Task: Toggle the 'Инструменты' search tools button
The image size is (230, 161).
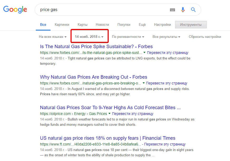Action: pyautogui.click(x=191, y=24)
